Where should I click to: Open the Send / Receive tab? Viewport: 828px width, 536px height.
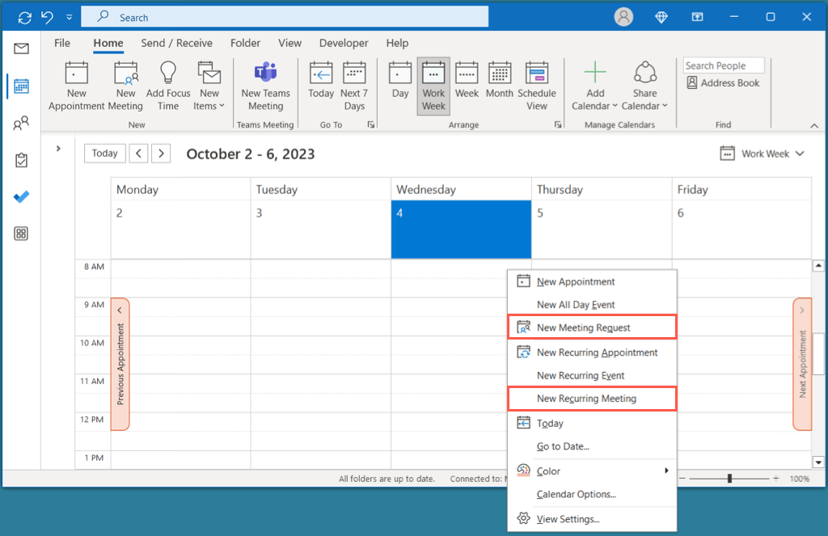(x=176, y=43)
